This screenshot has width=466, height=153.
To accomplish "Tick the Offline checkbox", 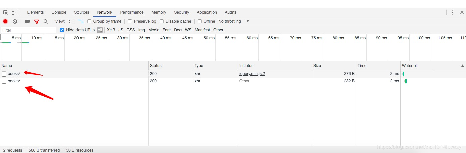I will point(200,21).
